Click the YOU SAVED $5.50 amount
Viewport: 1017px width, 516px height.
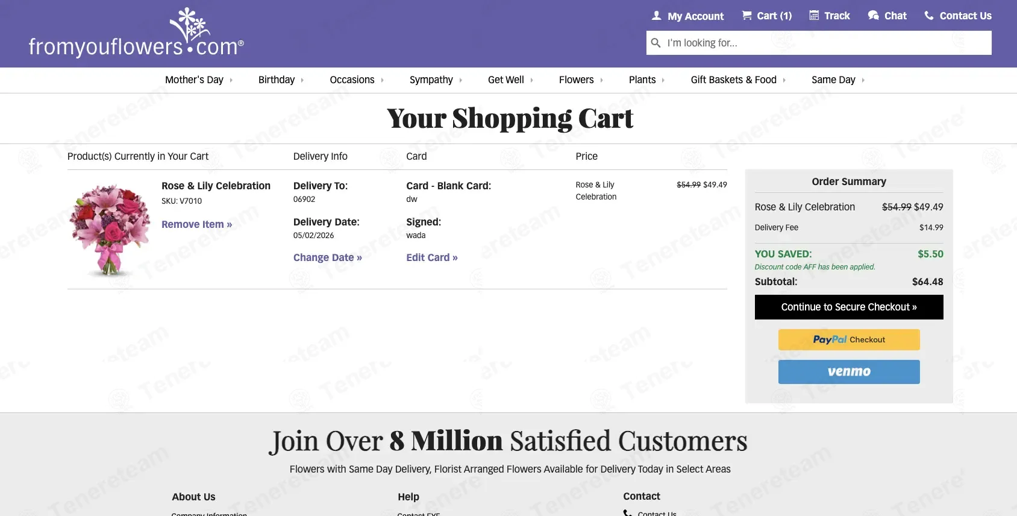point(930,254)
